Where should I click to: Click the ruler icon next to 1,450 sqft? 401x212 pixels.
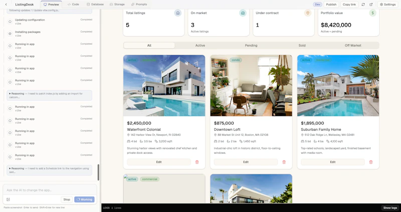[241, 141]
